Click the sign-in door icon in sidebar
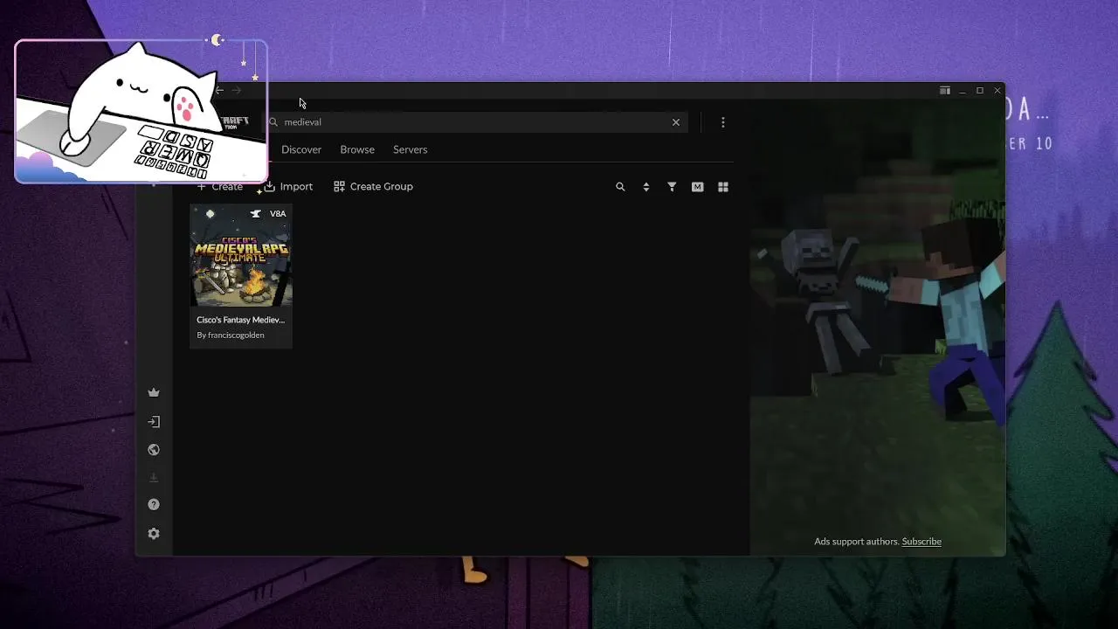The image size is (1118, 629). 154,422
